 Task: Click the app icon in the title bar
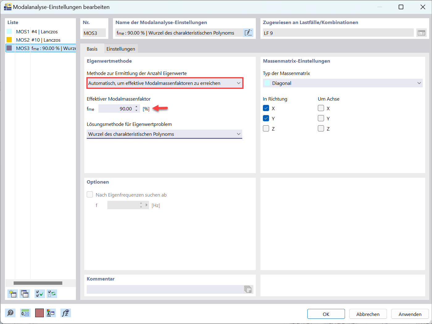click(7, 7)
